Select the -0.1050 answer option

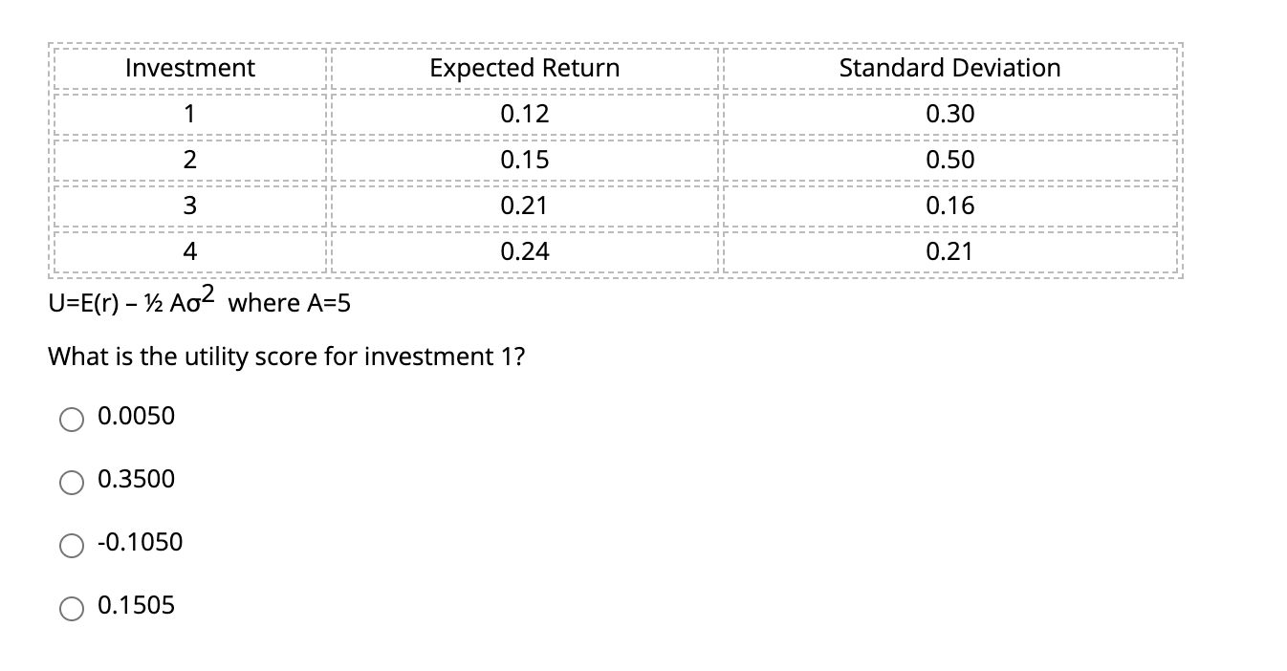click(72, 544)
